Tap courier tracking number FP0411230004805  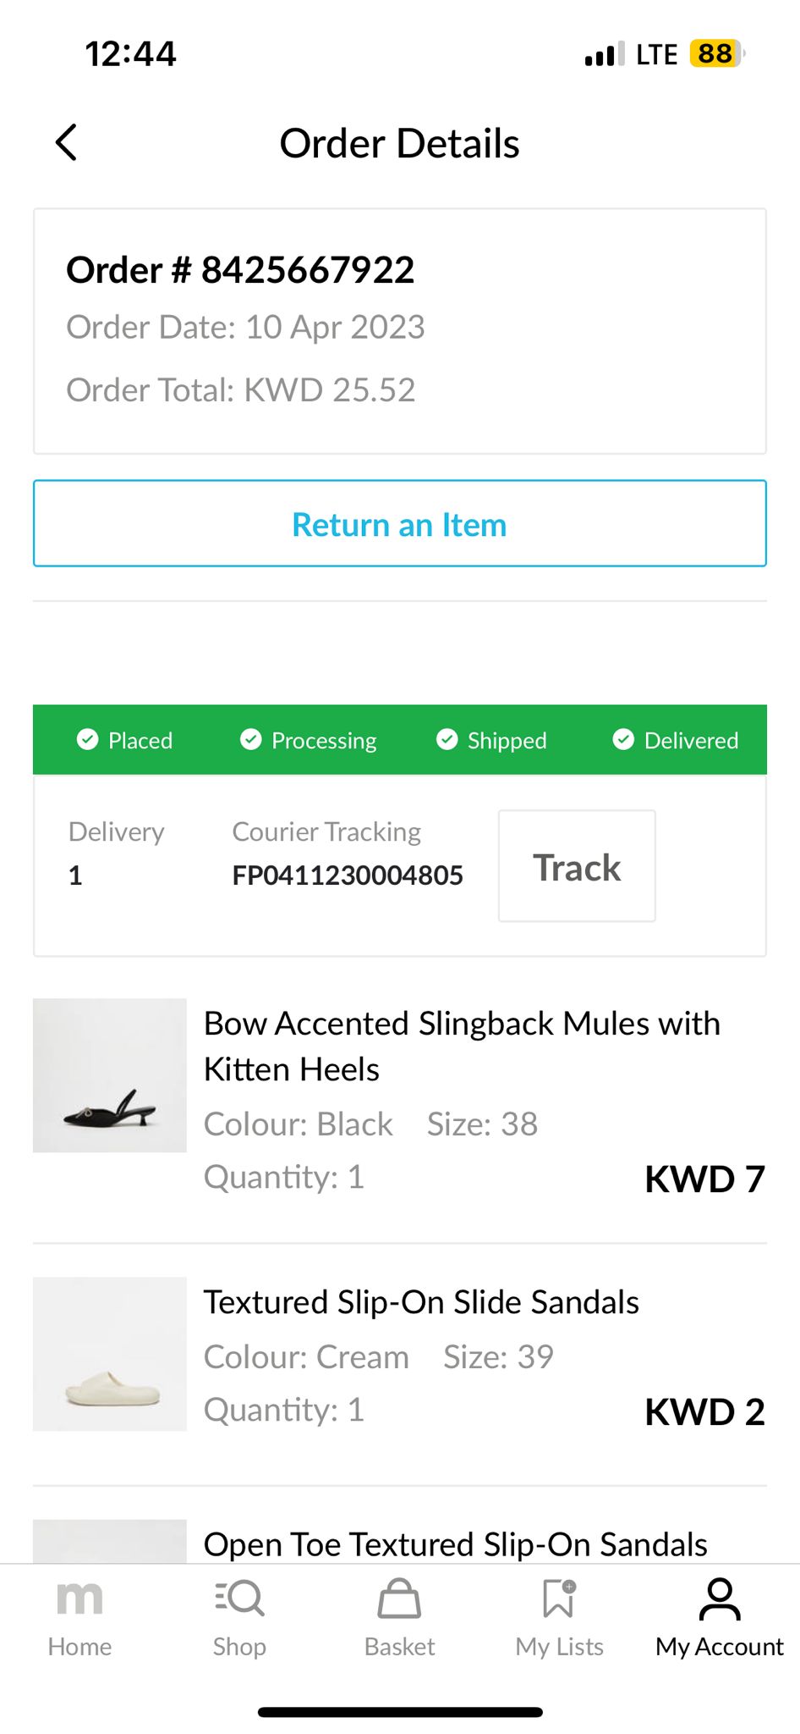348,875
